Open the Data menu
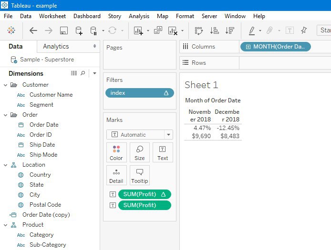Image resolution: width=331 pixels, height=250 pixels. click(x=26, y=16)
